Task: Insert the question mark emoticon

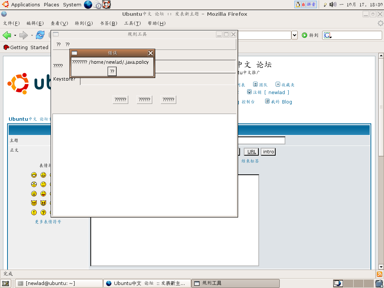Action: click(x=43, y=212)
